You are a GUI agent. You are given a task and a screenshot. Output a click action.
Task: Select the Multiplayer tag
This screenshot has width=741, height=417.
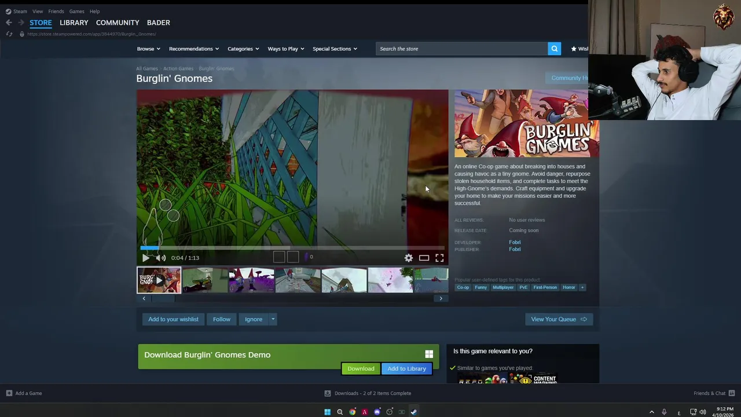click(x=503, y=287)
